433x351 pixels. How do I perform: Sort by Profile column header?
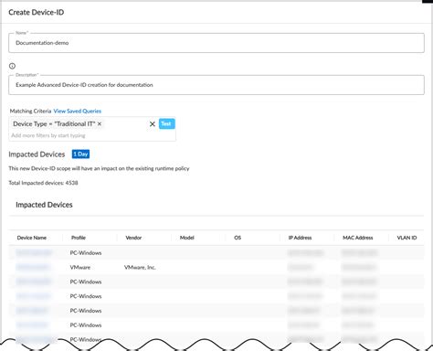click(79, 238)
